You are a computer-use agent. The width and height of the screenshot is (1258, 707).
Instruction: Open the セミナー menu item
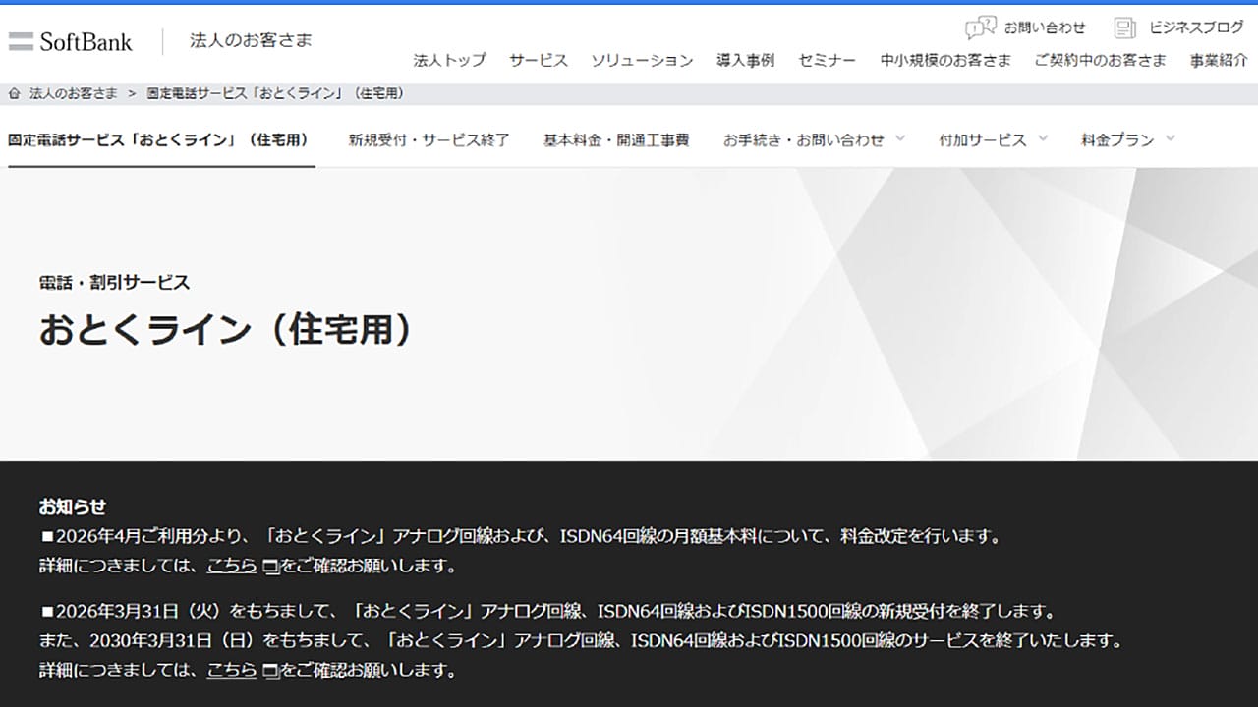(827, 60)
